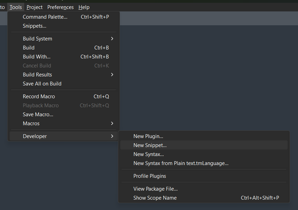Open Command Palette from Tools menu
This screenshot has width=298, height=210.
click(x=45, y=17)
